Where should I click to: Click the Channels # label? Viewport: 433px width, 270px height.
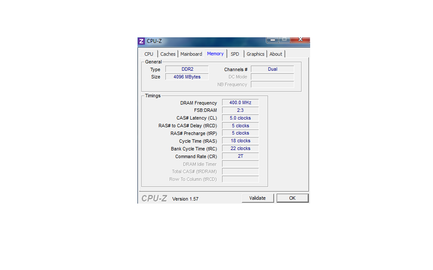[236, 70]
